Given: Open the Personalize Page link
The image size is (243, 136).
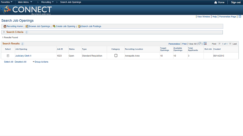Looking at the screenshot, I should 227,17.
